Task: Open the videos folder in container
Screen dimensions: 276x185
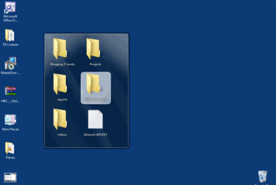Action: (x=60, y=119)
